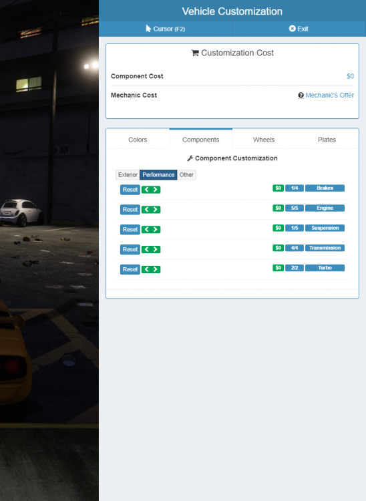
Task: Click left arrow for Engine level
Action: click(146, 210)
